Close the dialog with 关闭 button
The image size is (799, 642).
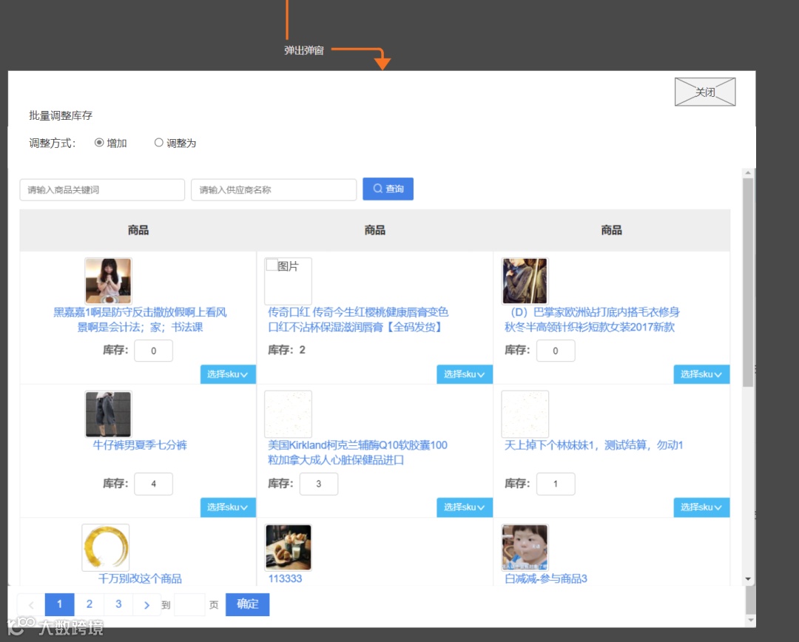tap(705, 92)
